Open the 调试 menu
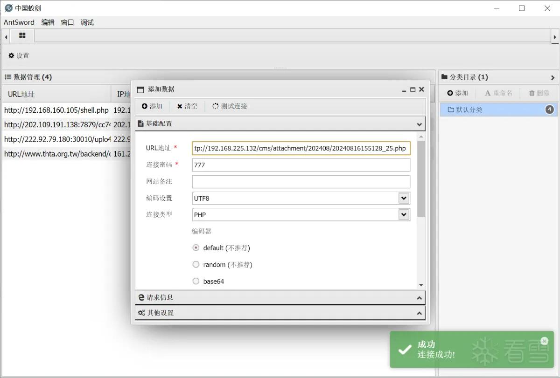This screenshot has height=378, width=560. [x=87, y=22]
